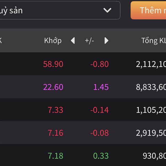Click the change value -0.08
The width and height of the screenshot is (166, 166).
coord(99,133)
